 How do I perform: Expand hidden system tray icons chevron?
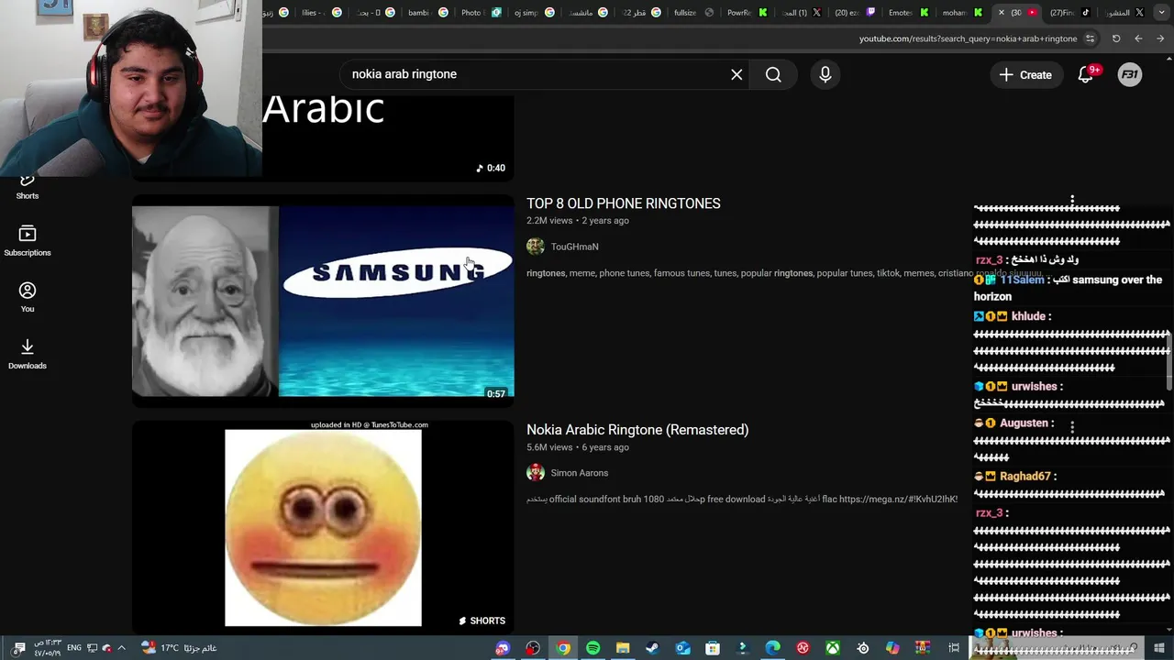(121, 648)
